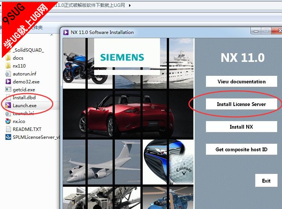Screen dimensions: 282x209
Task: Click Get composite host ID button
Action: coord(241,149)
